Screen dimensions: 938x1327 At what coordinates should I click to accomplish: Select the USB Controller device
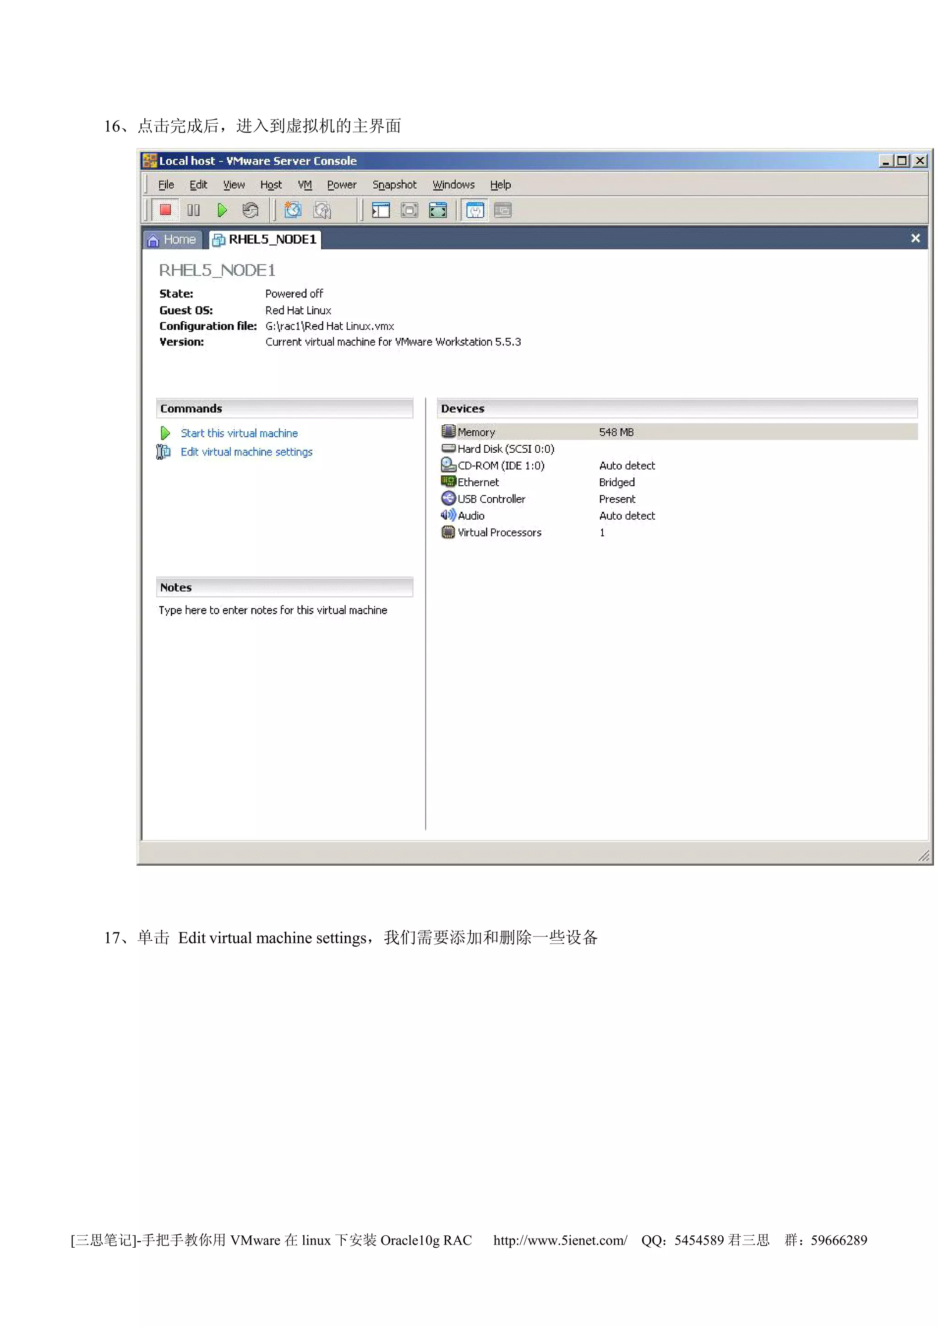coord(483,499)
